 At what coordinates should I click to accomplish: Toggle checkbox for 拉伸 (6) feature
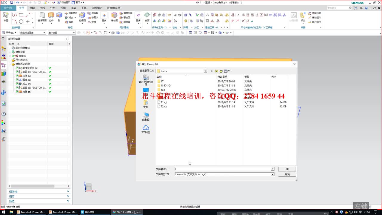tap(17, 92)
